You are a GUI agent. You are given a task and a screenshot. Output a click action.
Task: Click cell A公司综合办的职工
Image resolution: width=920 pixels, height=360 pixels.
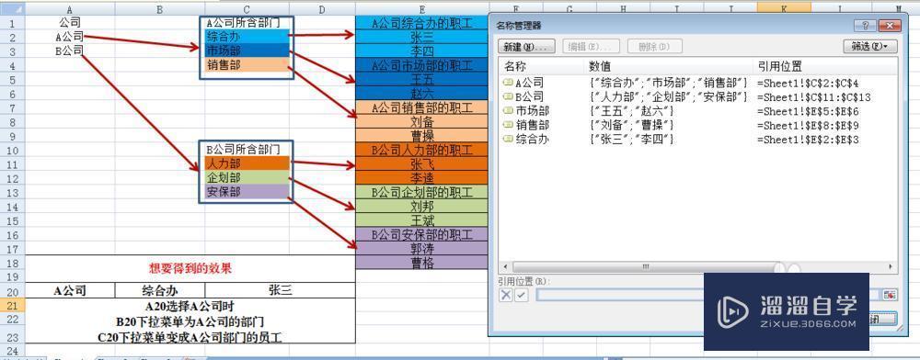click(x=422, y=23)
